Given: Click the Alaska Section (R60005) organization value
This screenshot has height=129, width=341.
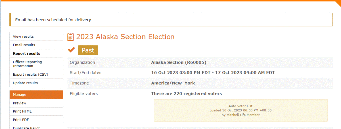Looking at the screenshot, I should coord(178,62).
